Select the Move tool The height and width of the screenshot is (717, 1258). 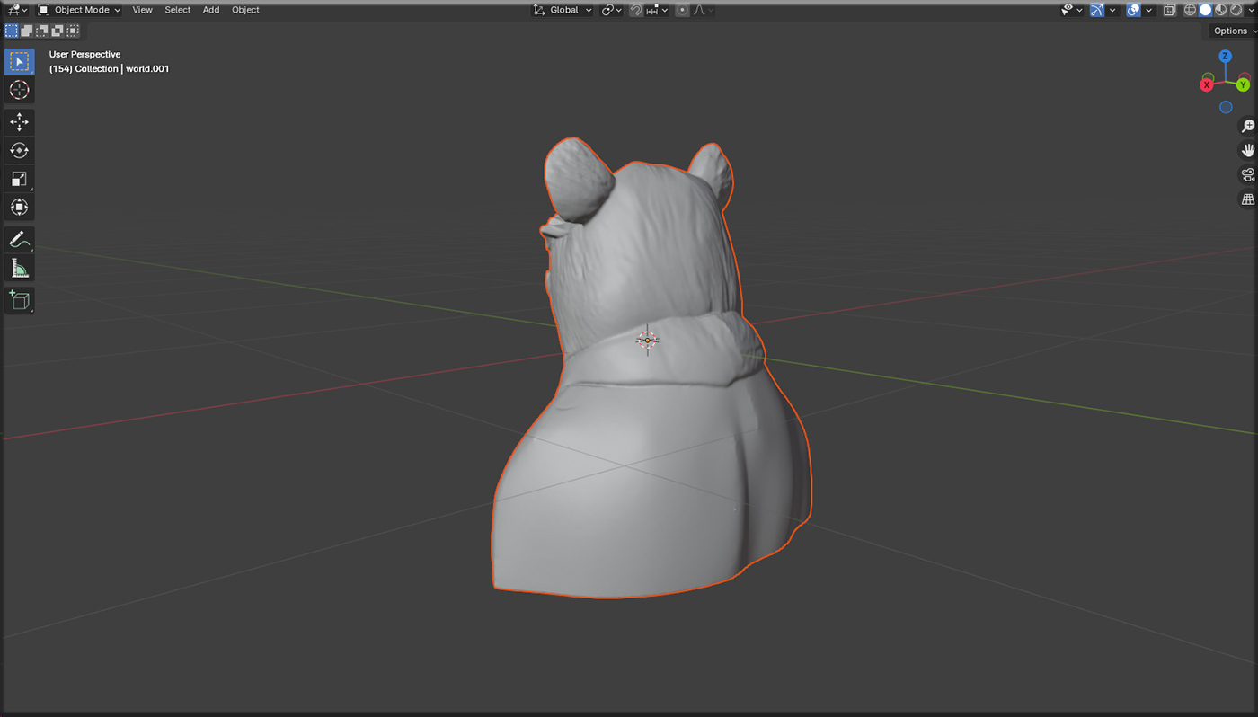click(x=19, y=121)
